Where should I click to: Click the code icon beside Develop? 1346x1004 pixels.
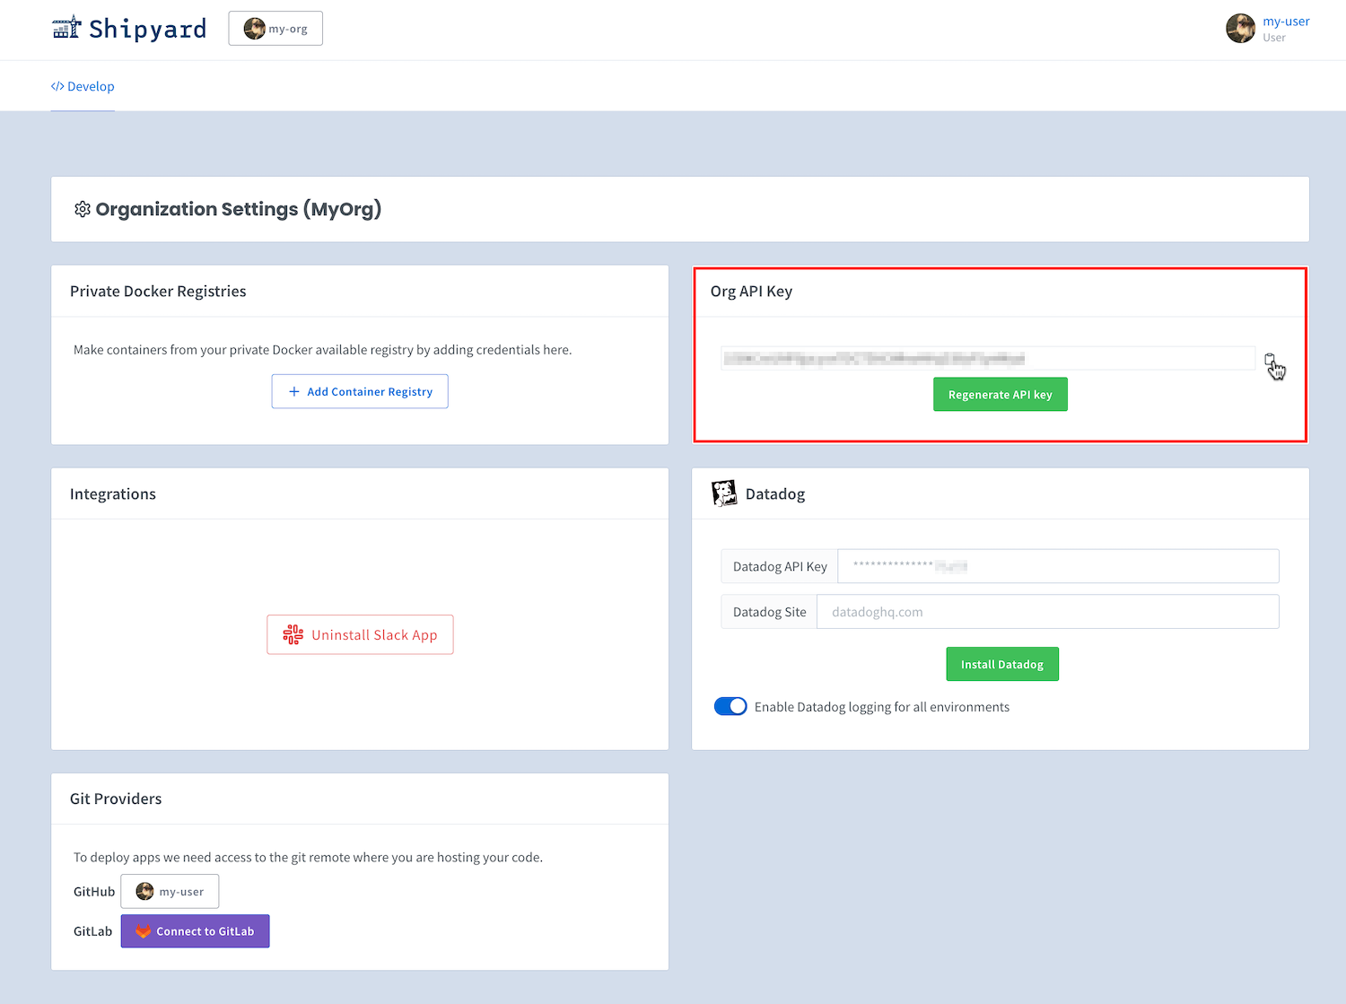pyautogui.click(x=57, y=85)
